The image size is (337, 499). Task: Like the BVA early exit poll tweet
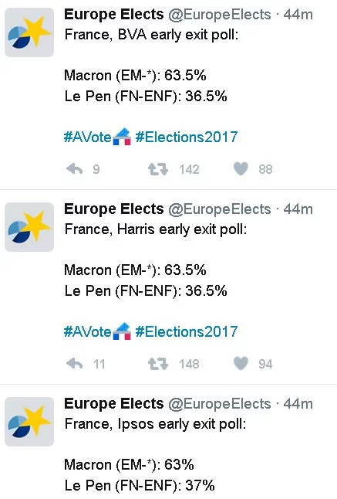pos(241,168)
